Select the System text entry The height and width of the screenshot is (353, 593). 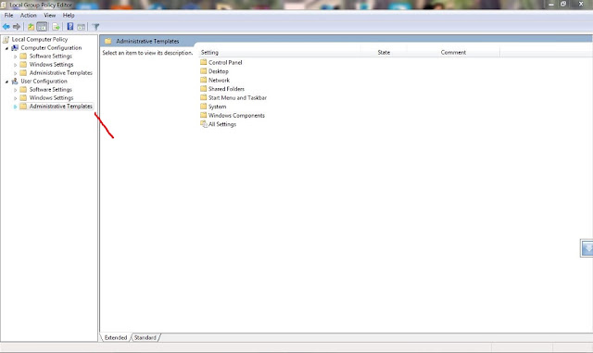(218, 107)
